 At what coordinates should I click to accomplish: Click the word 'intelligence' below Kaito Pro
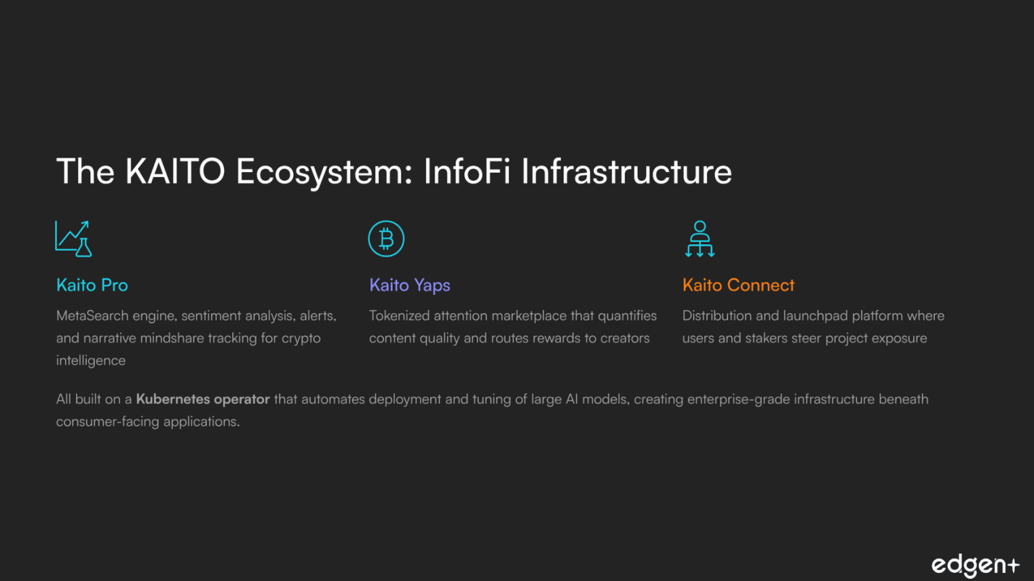90,361
